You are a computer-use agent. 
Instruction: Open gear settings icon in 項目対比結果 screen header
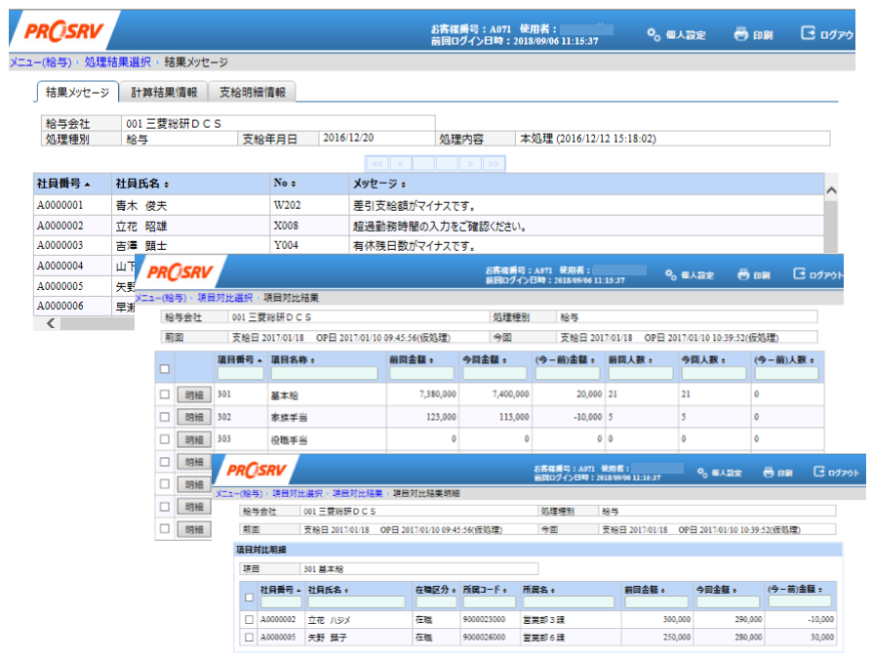click(x=670, y=274)
